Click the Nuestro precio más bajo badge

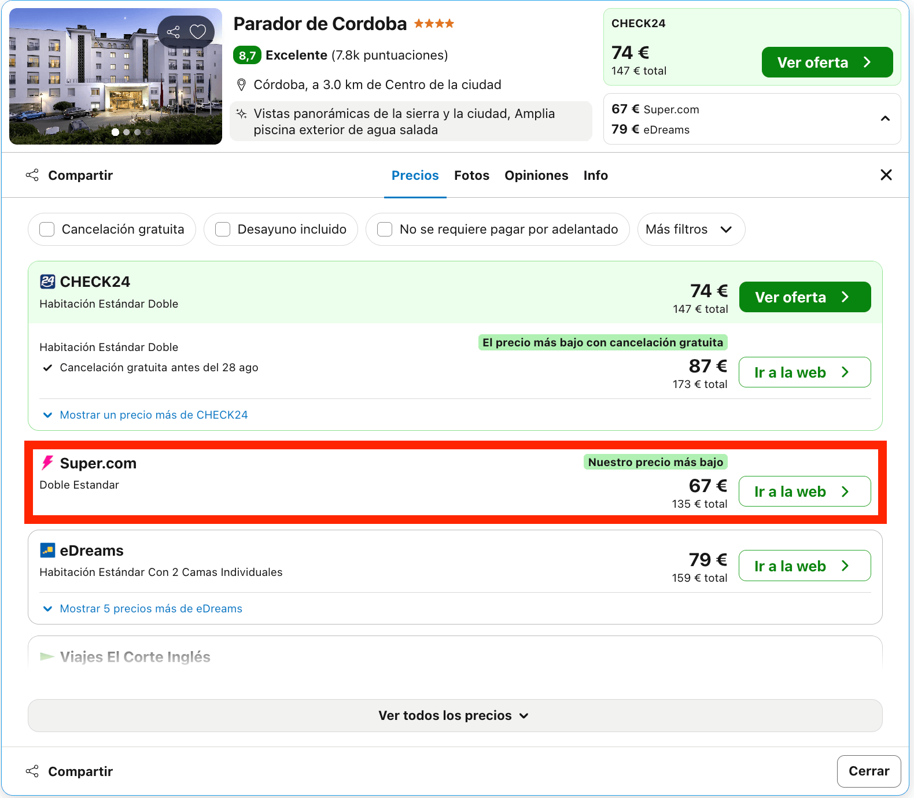(x=655, y=462)
